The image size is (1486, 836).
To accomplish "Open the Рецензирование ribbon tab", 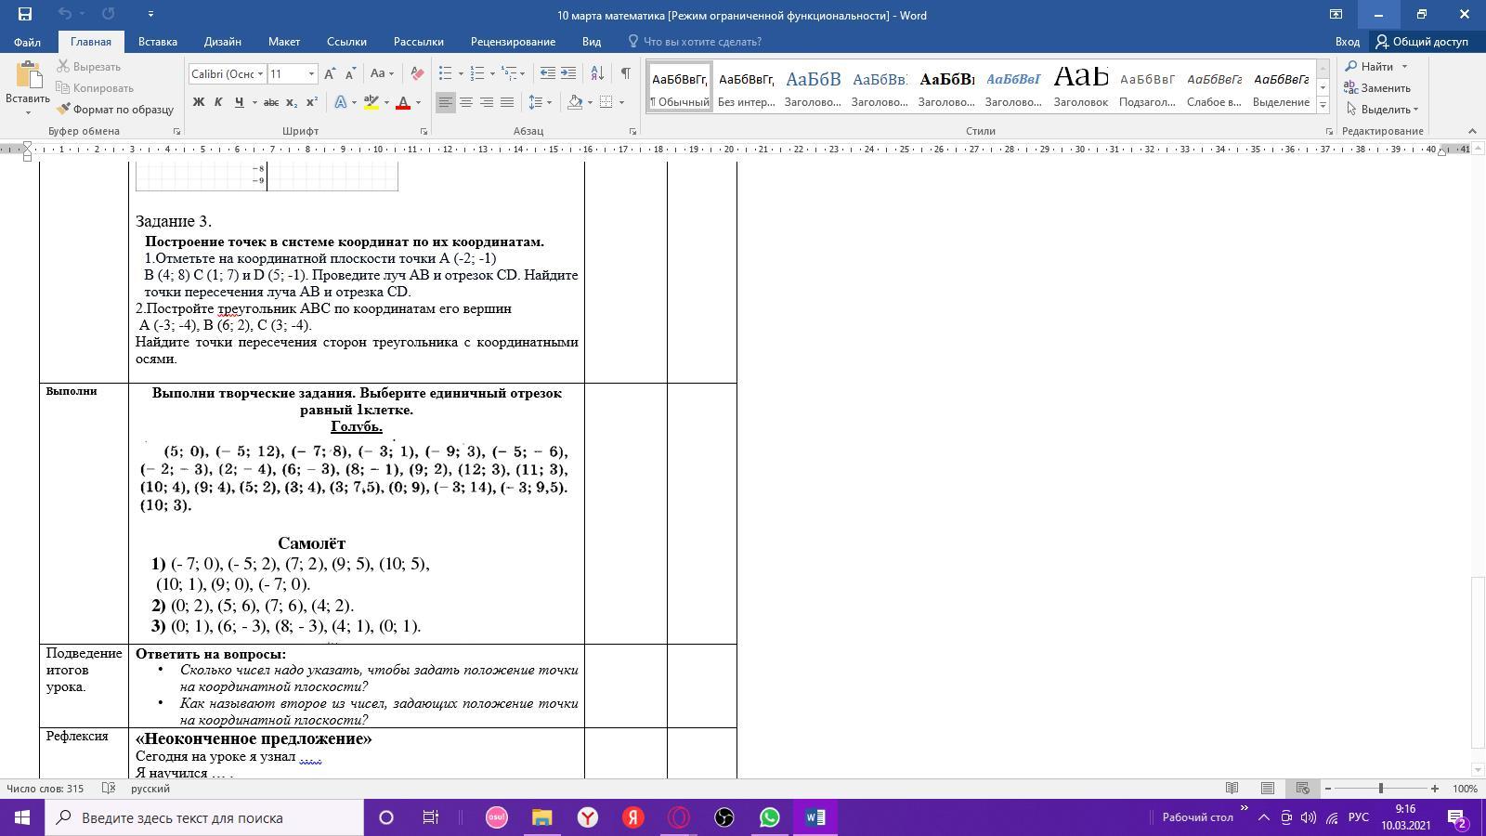I will (x=513, y=42).
